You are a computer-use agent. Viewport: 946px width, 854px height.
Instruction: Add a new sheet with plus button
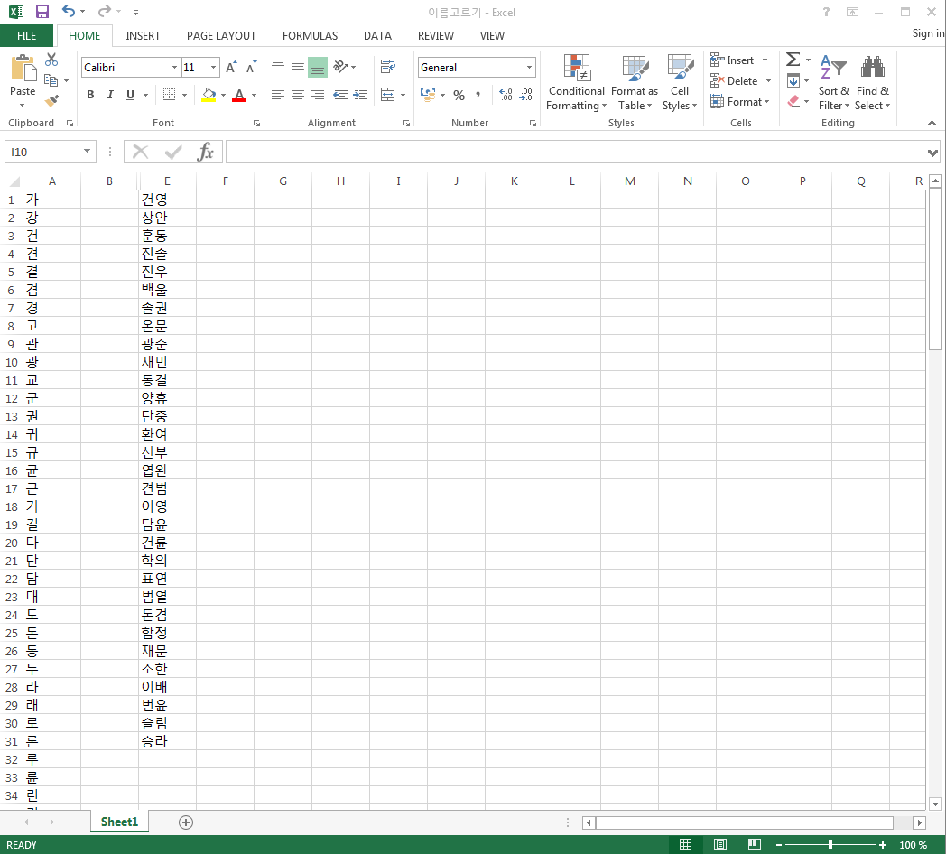coord(186,822)
